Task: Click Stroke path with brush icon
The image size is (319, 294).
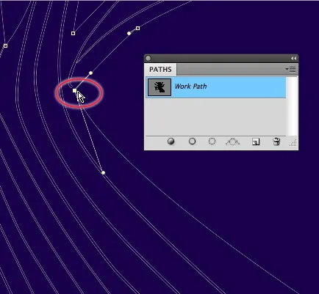Action: 192,142
